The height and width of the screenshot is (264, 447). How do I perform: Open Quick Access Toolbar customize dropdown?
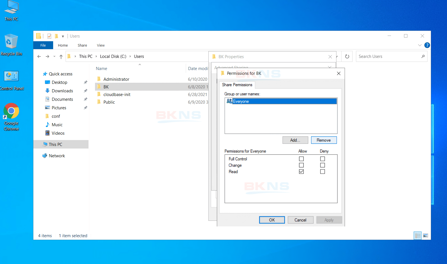pyautogui.click(x=63, y=36)
